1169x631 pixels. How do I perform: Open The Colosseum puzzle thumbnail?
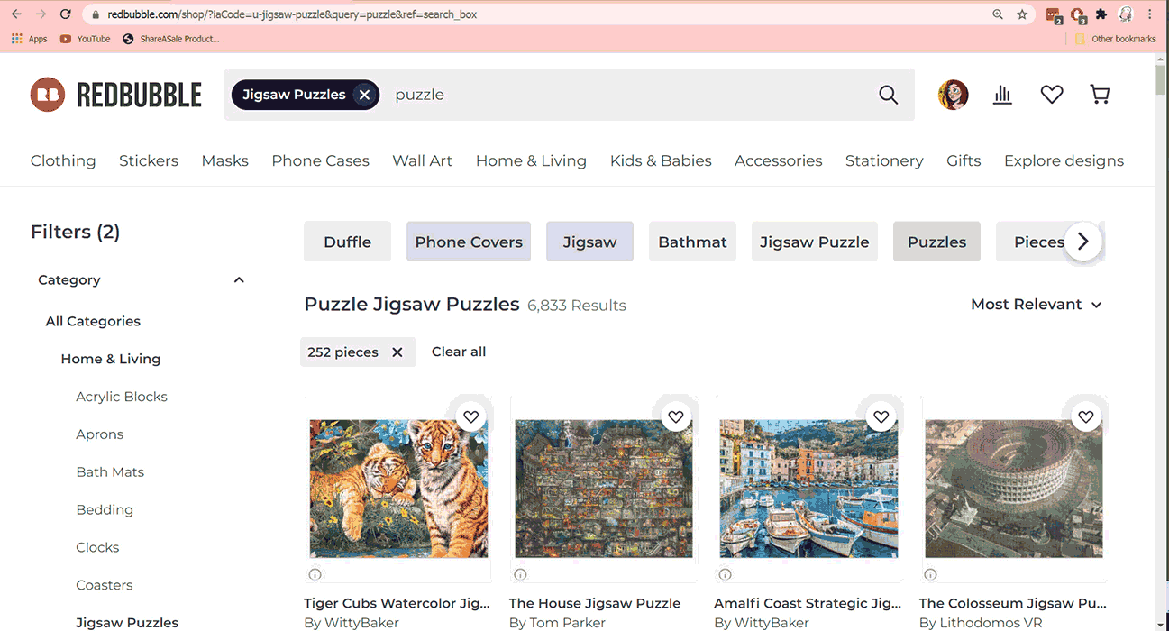click(1014, 488)
